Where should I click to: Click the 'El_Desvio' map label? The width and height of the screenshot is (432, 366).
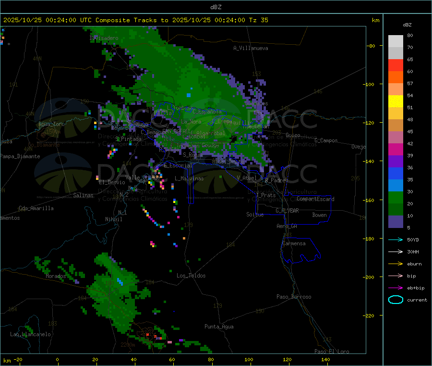tap(112, 182)
